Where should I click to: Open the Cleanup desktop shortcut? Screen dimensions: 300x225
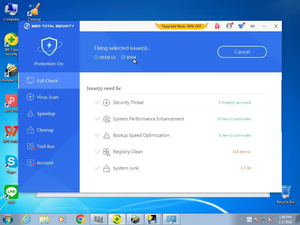(34, 12)
